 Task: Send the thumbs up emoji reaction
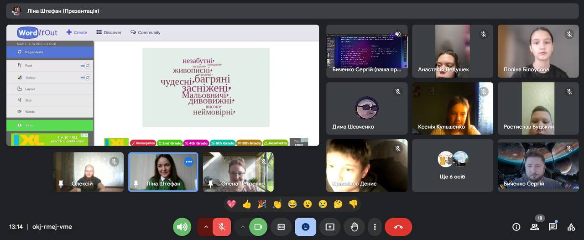pyautogui.click(x=247, y=204)
